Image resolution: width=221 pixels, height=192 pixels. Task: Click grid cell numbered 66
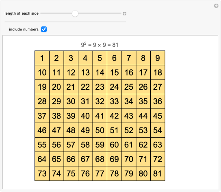click(x=71, y=159)
